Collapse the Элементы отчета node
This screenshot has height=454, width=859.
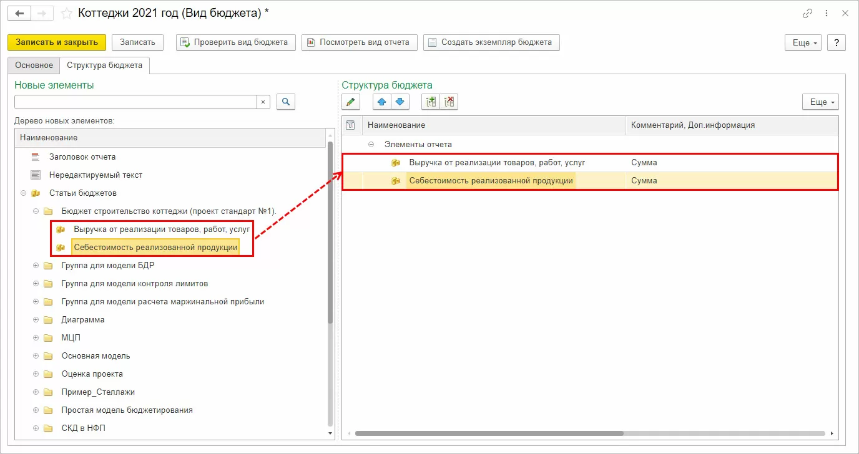click(371, 145)
